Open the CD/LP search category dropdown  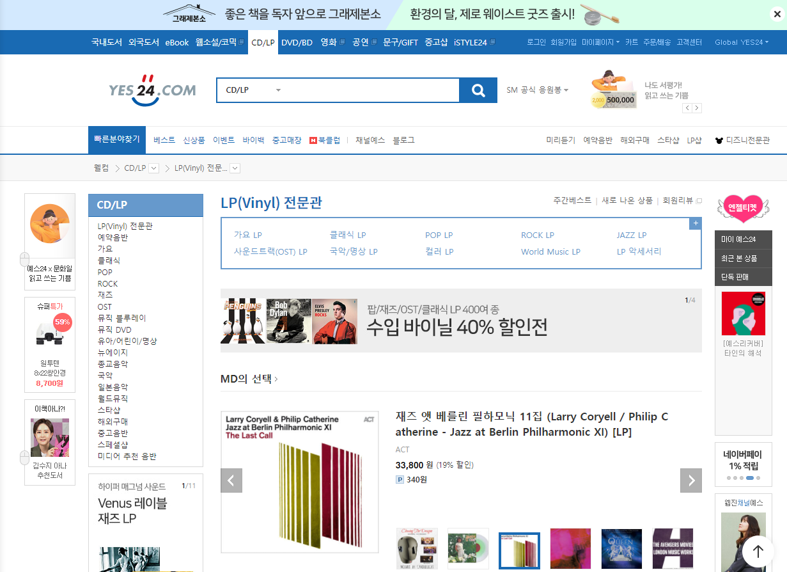(x=253, y=90)
